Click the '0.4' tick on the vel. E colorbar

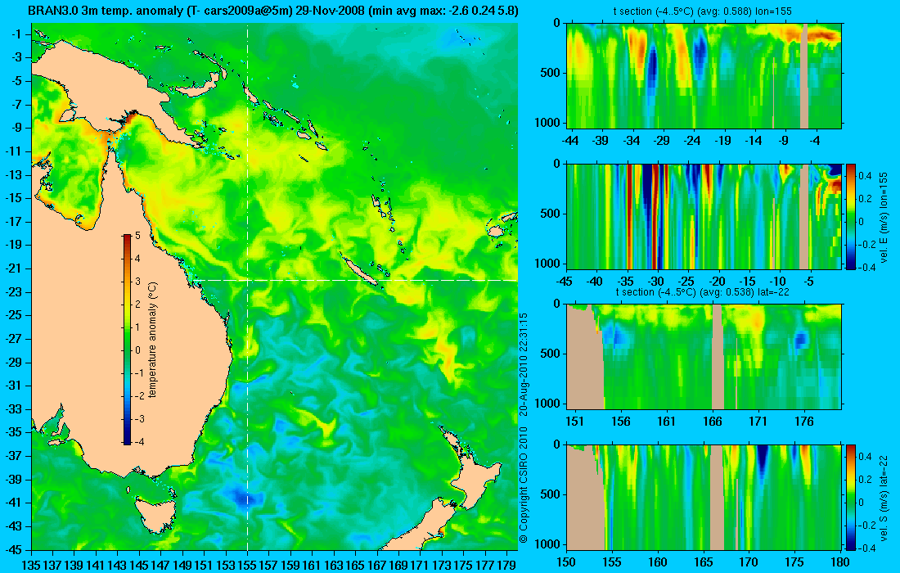[x=865, y=176]
